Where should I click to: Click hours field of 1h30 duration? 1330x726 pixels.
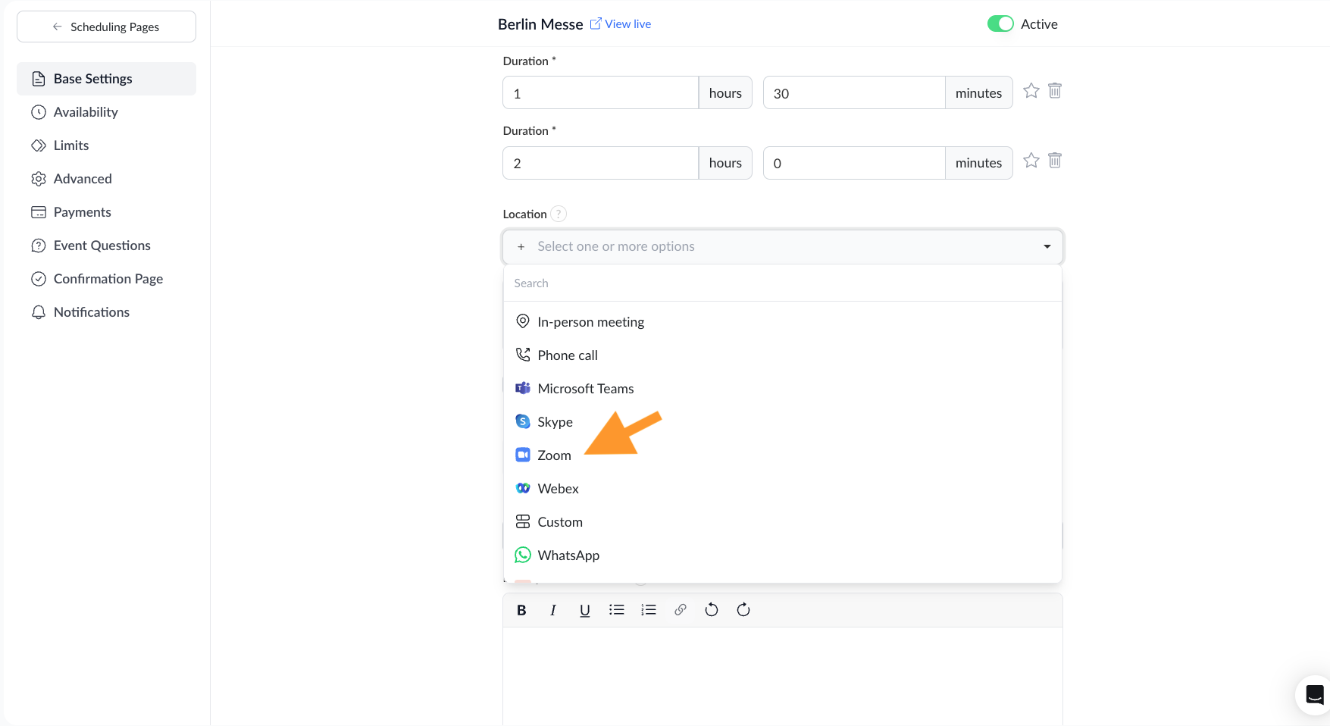(600, 93)
